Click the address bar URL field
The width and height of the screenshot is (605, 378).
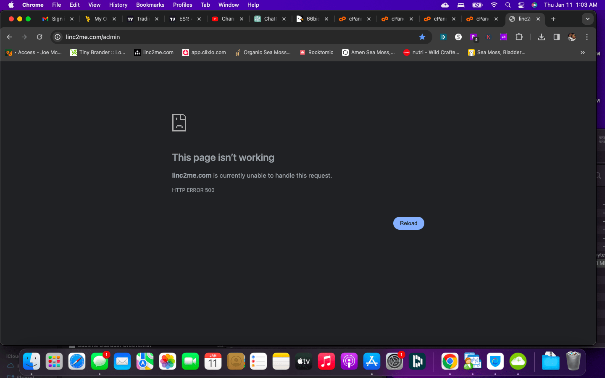(x=235, y=37)
